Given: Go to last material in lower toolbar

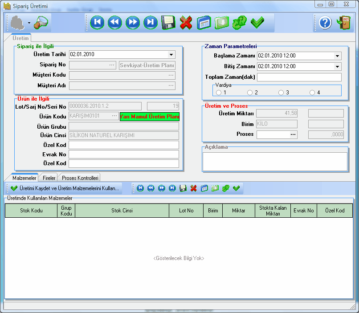Looking at the screenshot, I should pos(172,188).
